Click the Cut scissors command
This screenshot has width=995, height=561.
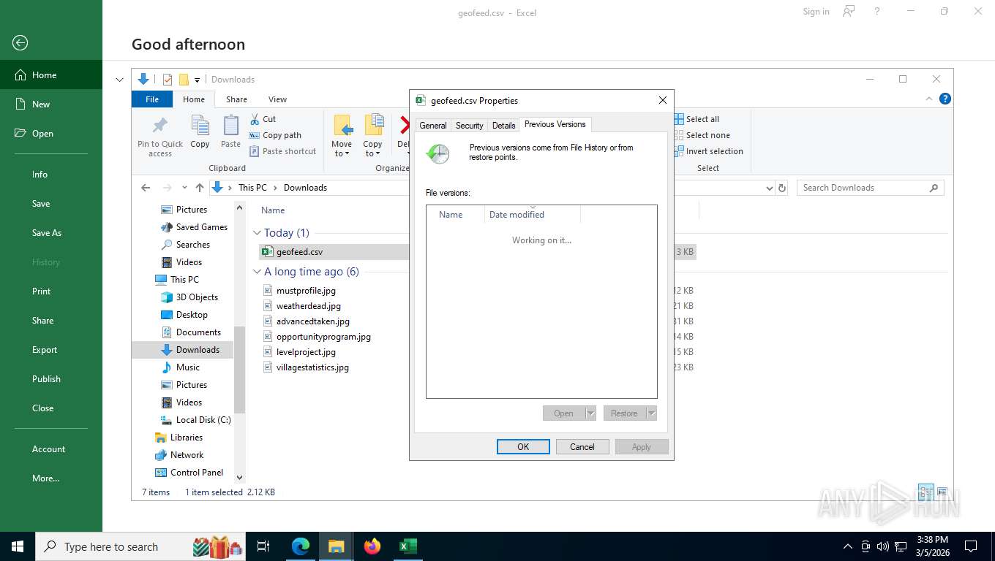pyautogui.click(x=263, y=118)
